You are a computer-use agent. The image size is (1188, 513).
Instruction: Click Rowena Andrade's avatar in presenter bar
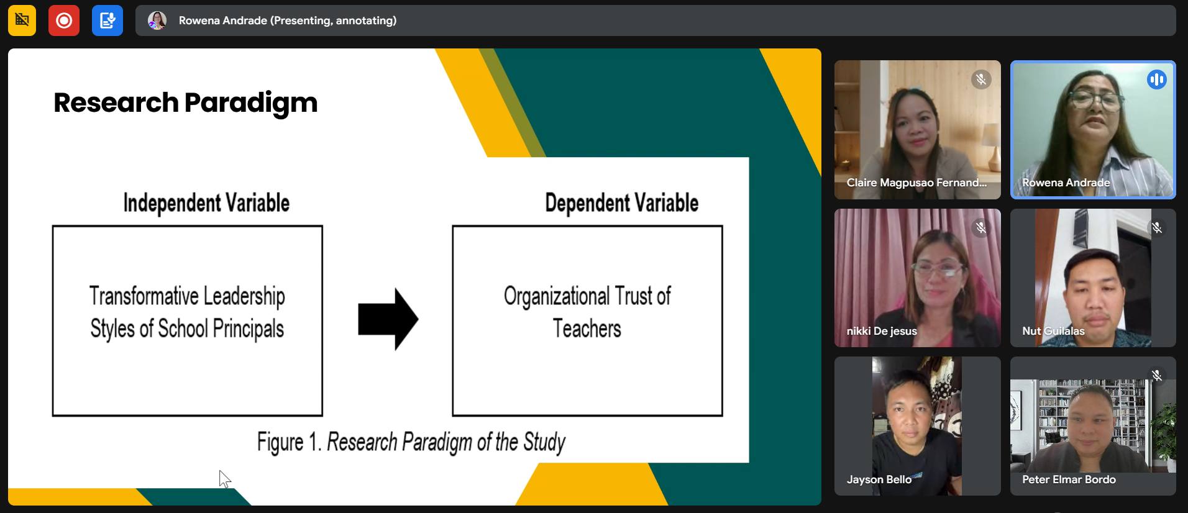[x=157, y=20]
